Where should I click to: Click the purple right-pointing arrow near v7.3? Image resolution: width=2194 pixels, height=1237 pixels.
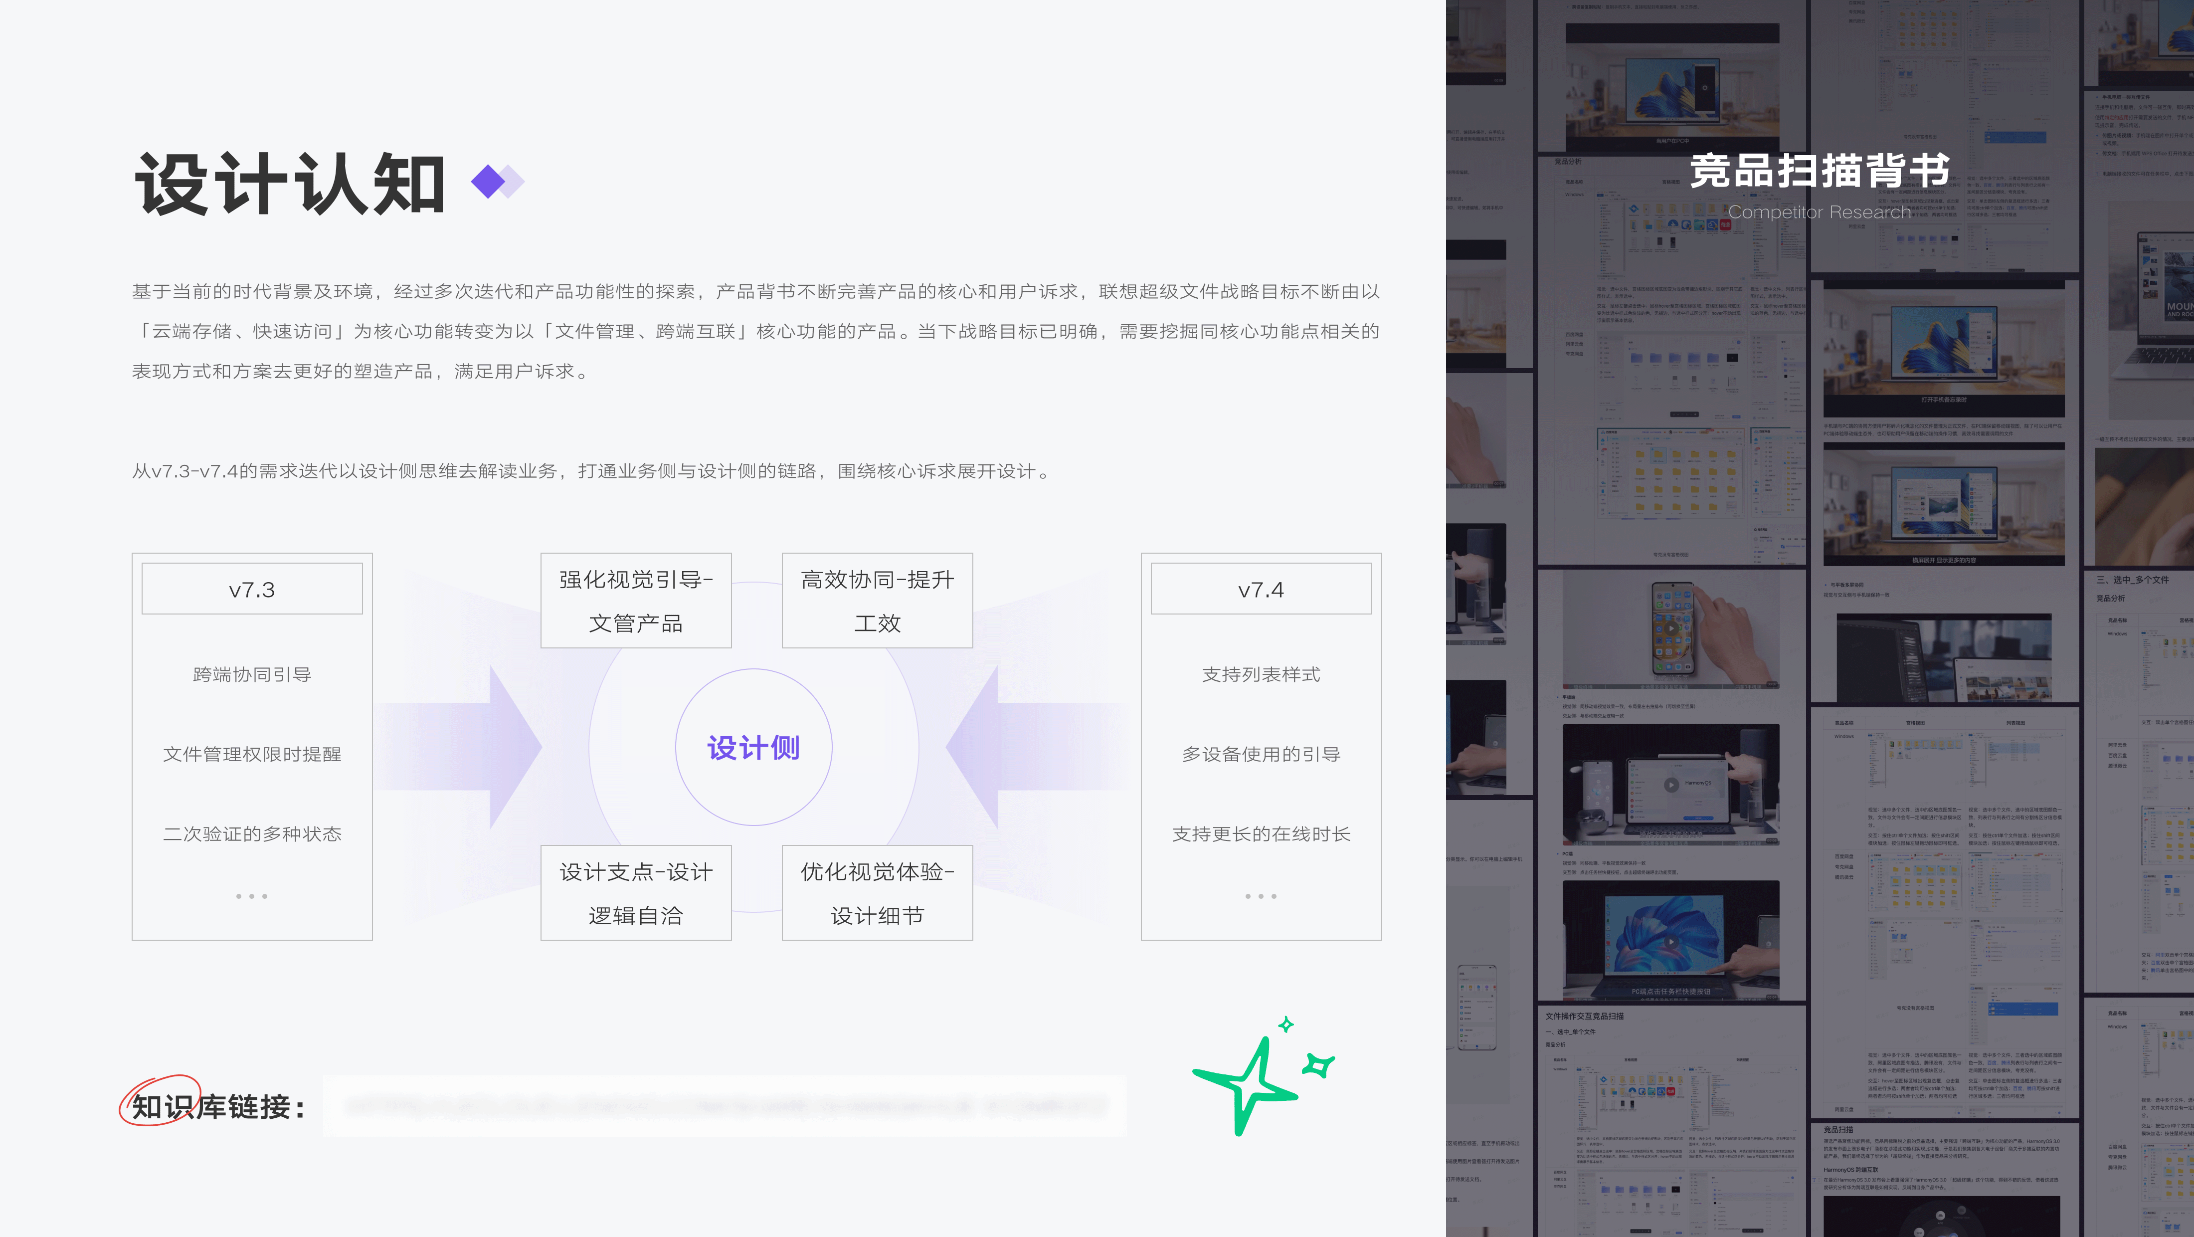pos(460,747)
